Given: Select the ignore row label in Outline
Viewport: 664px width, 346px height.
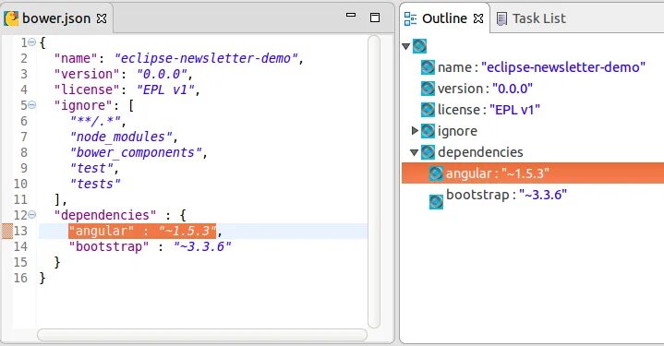Looking at the screenshot, I should click(x=457, y=131).
